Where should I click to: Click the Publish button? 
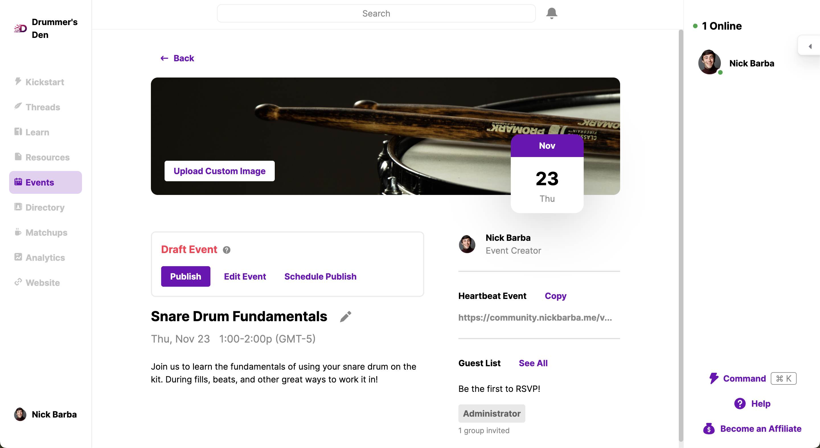[186, 276]
